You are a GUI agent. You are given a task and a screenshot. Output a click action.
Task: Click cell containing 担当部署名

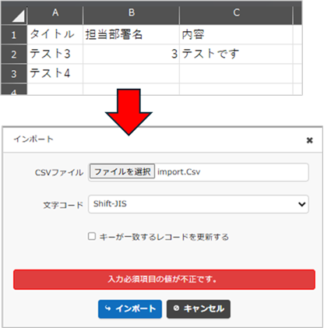click(132, 34)
